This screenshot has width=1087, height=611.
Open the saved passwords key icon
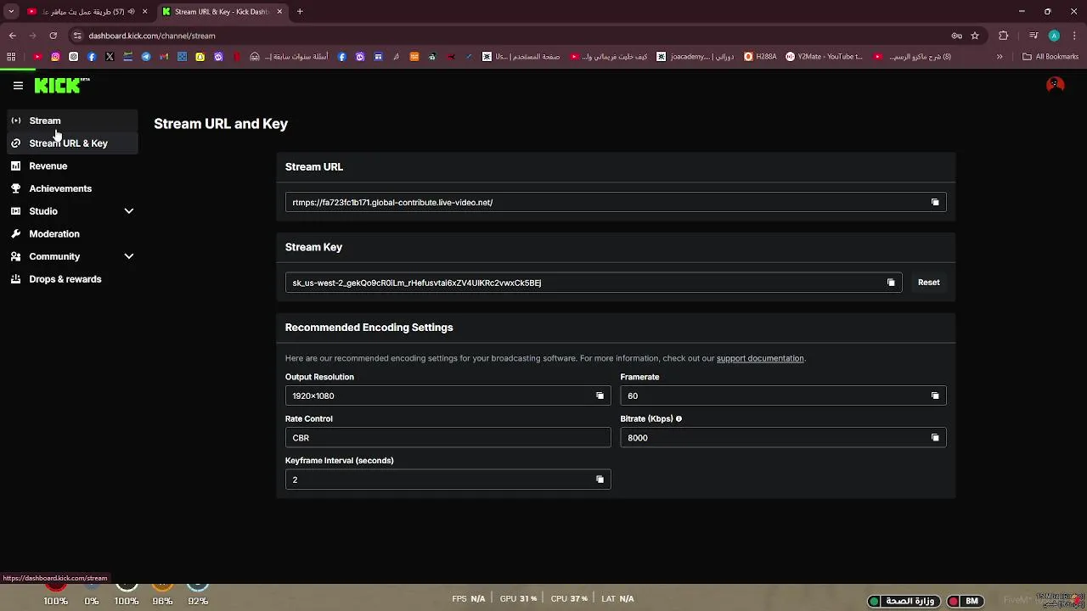coord(957,36)
